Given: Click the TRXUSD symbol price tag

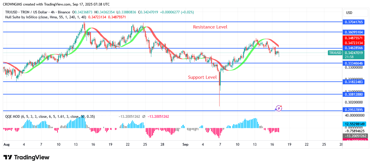Looking at the screenshot, I should pyautogui.click(x=335, y=53).
